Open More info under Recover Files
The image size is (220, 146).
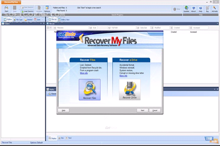pyautogui.click(x=84, y=73)
